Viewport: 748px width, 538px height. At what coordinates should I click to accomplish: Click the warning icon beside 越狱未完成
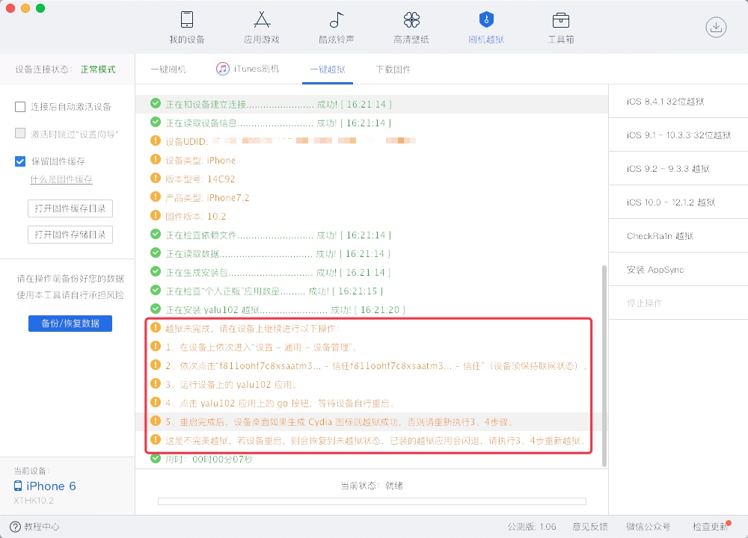point(156,328)
